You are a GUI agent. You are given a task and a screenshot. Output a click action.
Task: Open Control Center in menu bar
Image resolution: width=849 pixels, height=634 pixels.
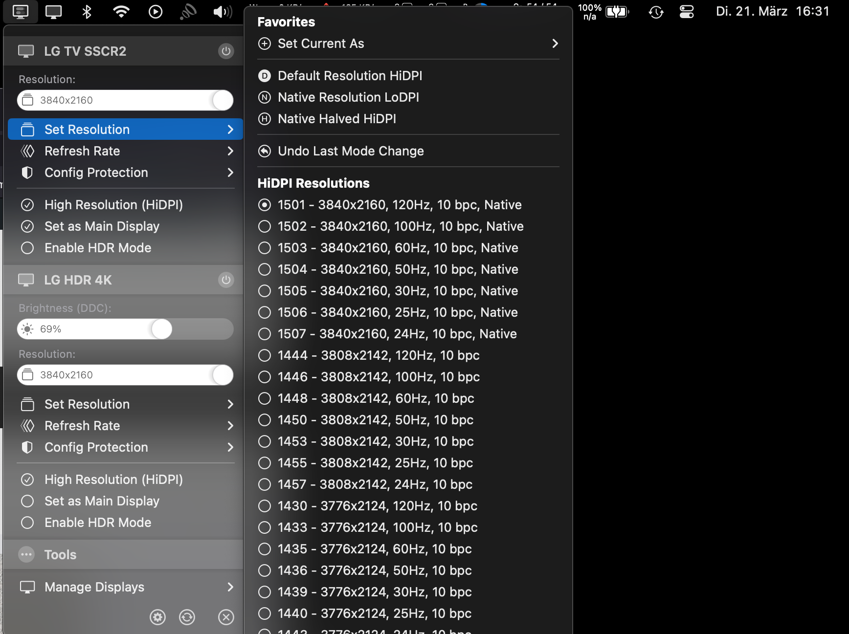(687, 11)
